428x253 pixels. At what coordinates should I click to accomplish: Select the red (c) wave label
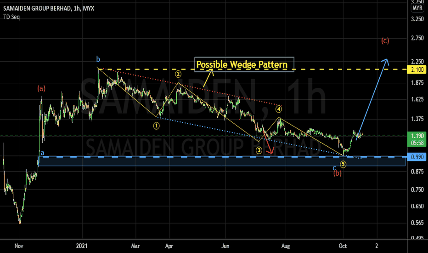click(x=385, y=41)
